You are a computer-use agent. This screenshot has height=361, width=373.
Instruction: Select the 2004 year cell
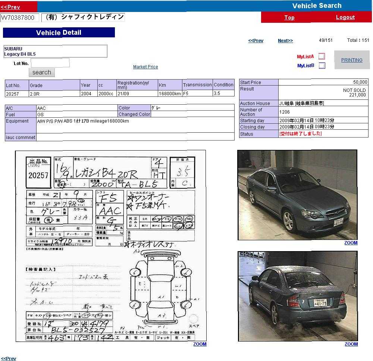pyautogui.click(x=89, y=94)
